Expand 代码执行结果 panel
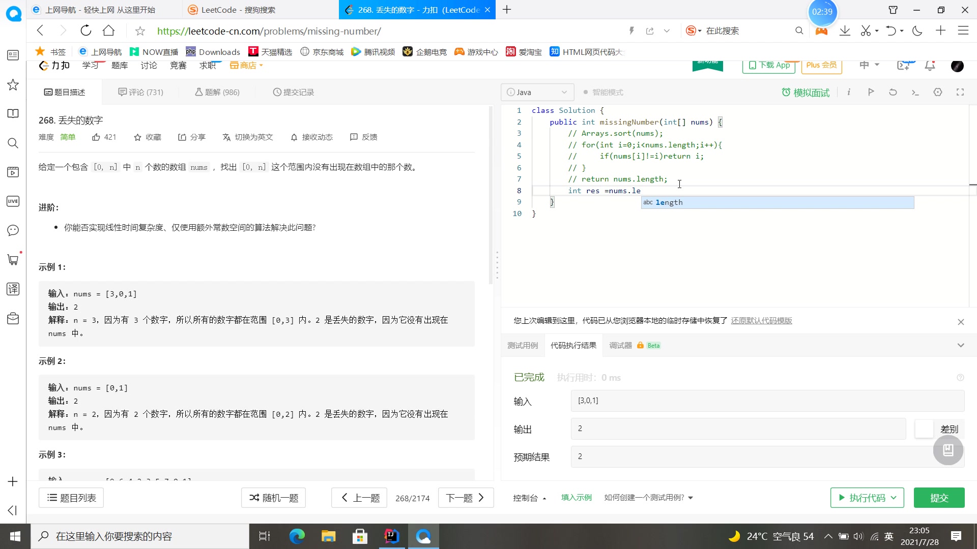 [x=962, y=345]
